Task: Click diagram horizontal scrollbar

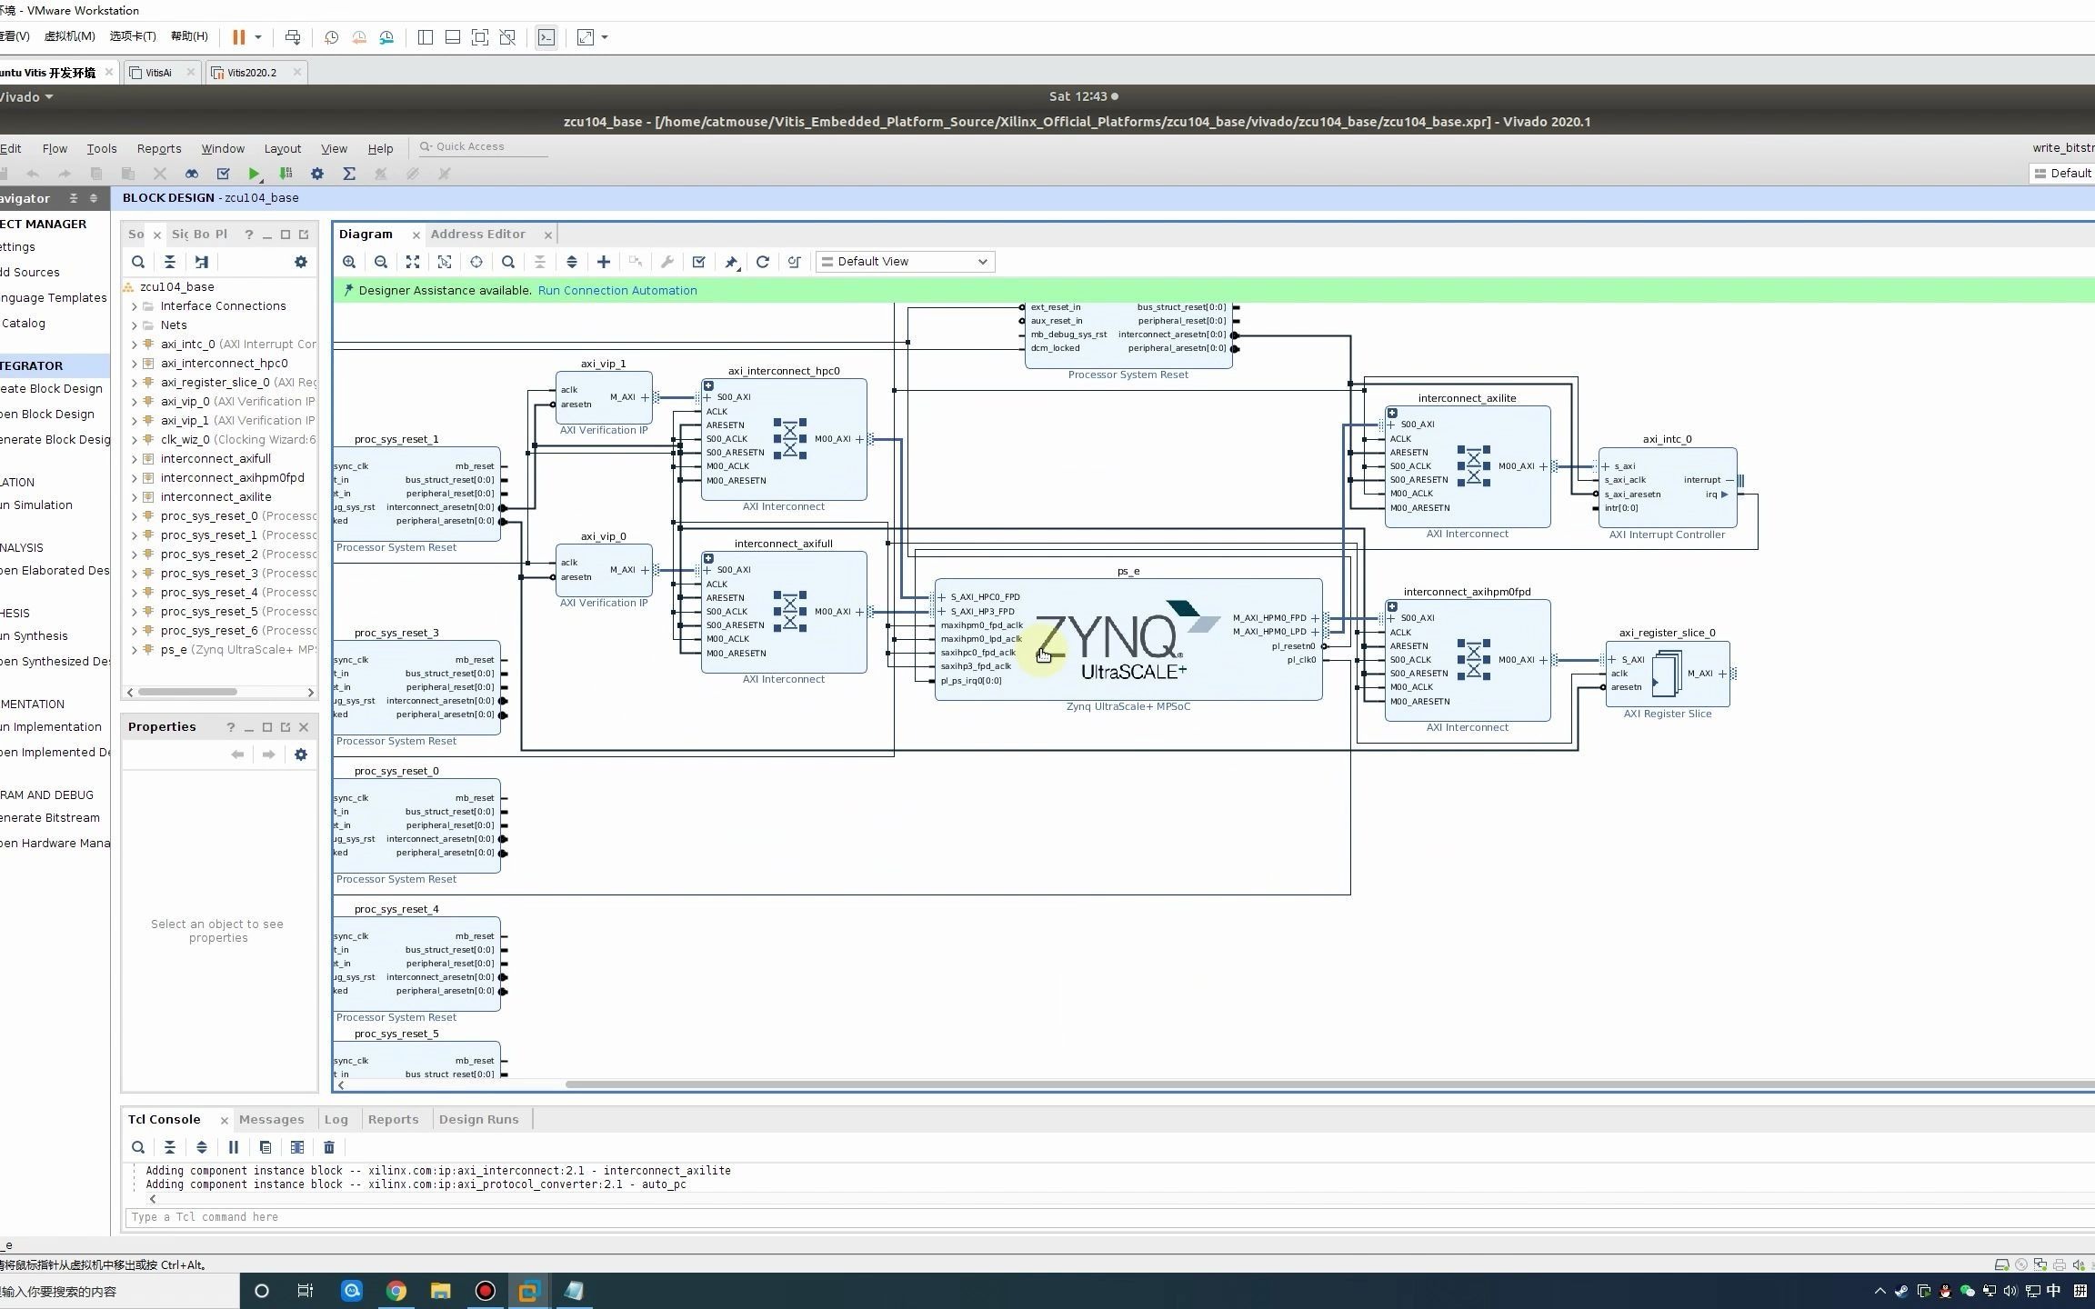Action: [1329, 1084]
